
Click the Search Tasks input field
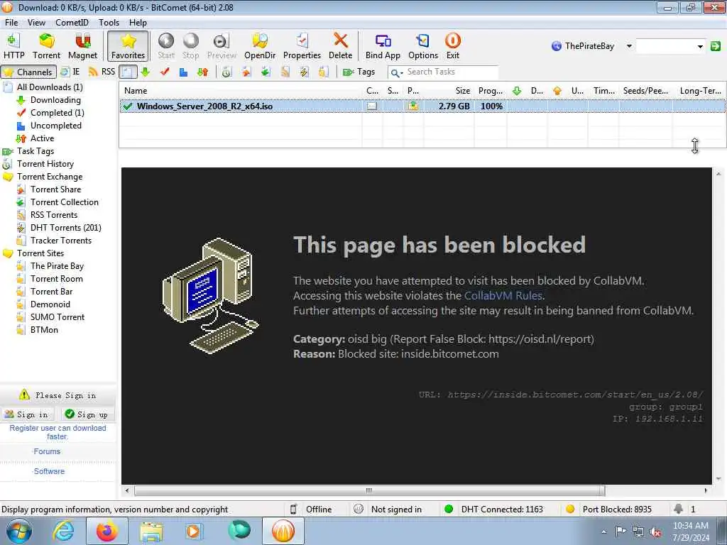451,72
